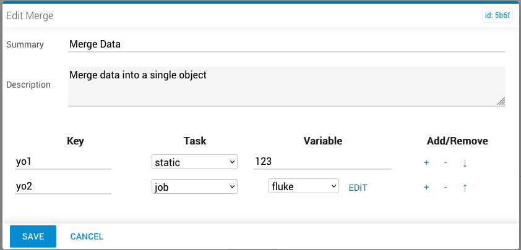Open the Task dropdown showing static
This screenshot has height=250, width=521.
pyautogui.click(x=194, y=162)
